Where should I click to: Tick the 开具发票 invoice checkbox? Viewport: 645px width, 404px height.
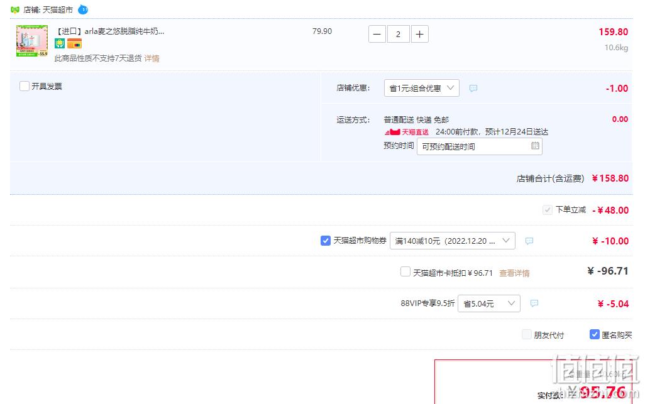point(25,86)
